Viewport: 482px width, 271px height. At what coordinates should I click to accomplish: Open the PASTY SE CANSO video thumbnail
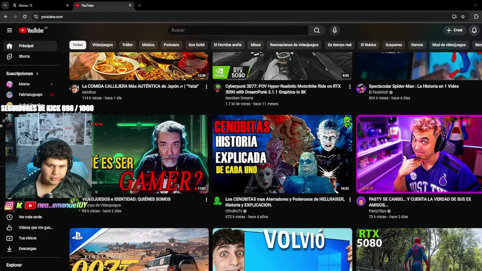[419, 154]
